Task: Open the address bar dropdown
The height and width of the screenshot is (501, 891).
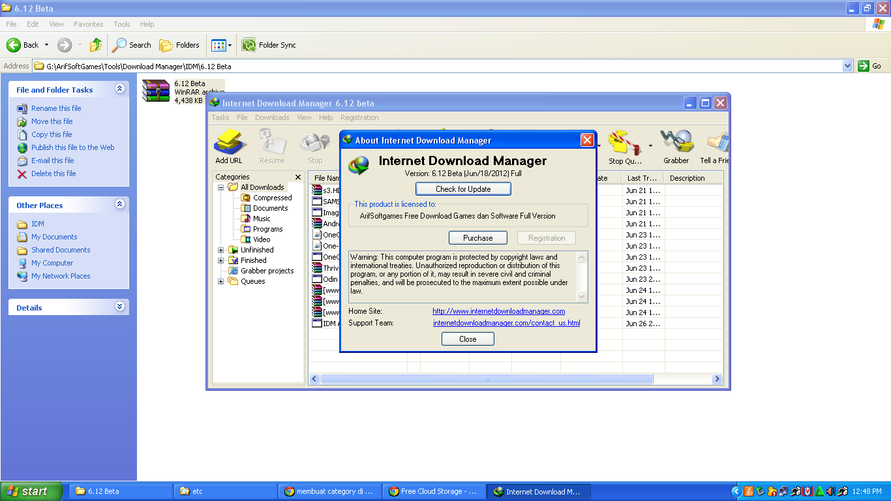Action: (847, 66)
